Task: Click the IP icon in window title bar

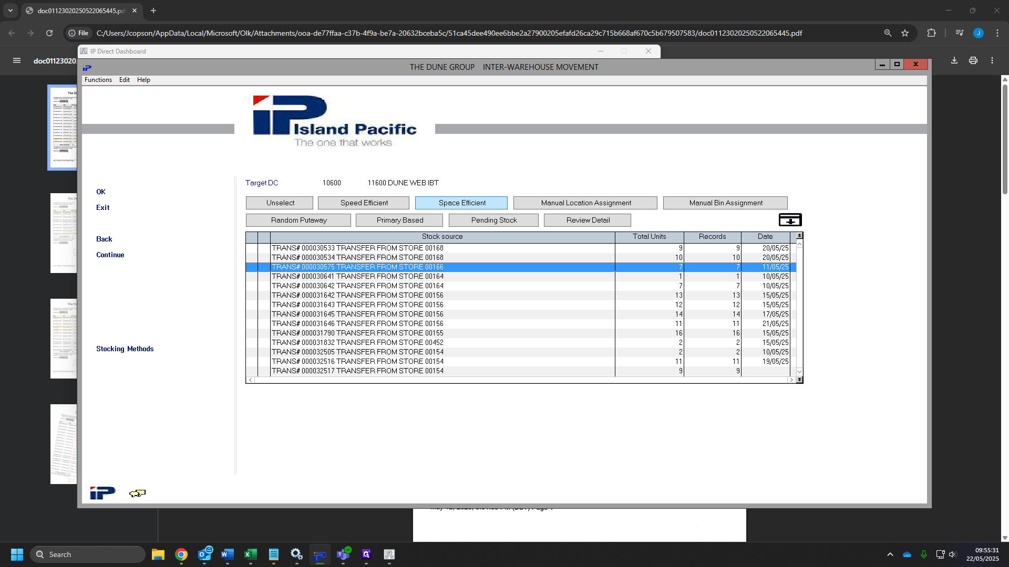Action: point(87,67)
